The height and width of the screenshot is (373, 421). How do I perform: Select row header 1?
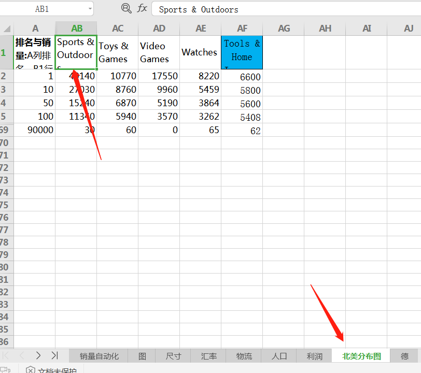[6, 52]
